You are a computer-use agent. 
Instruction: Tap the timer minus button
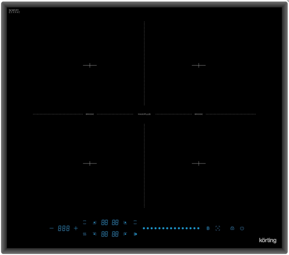(x=52, y=228)
